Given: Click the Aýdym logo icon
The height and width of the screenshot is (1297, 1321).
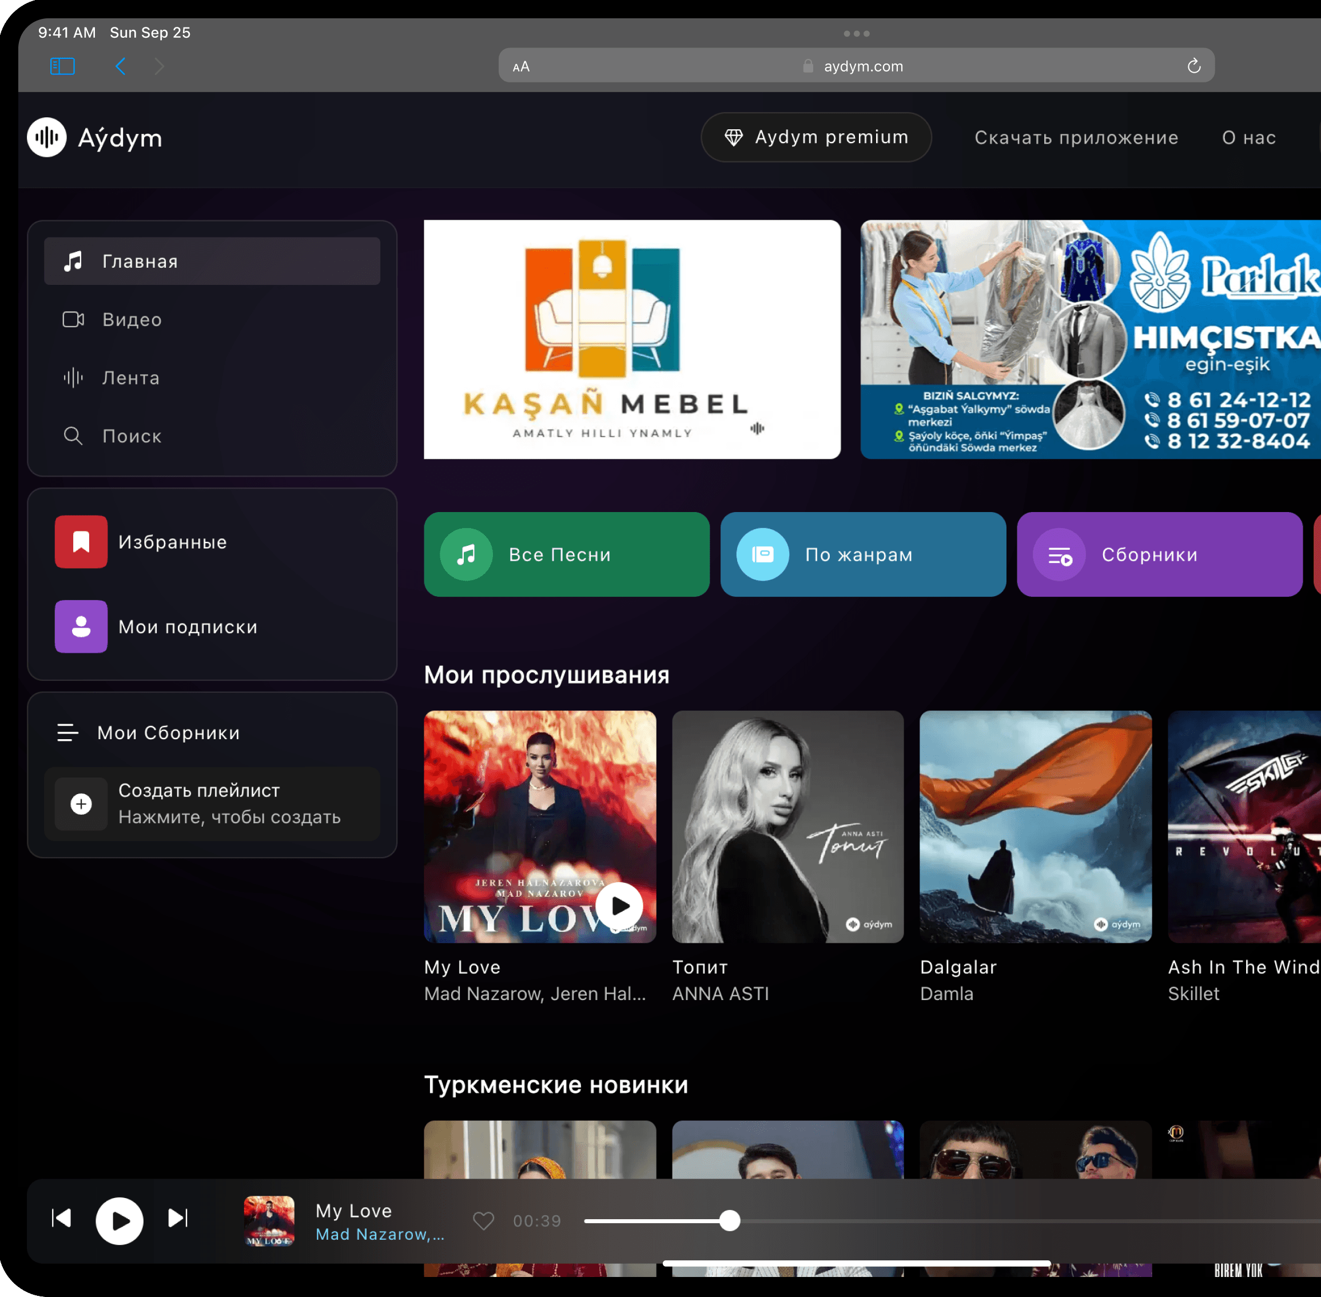Looking at the screenshot, I should point(47,138).
